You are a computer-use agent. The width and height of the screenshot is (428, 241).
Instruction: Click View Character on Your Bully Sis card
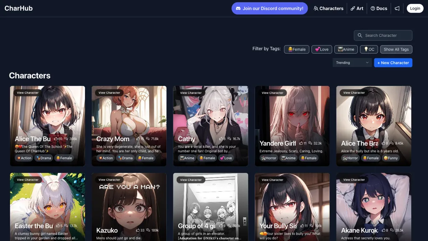tap(273, 179)
